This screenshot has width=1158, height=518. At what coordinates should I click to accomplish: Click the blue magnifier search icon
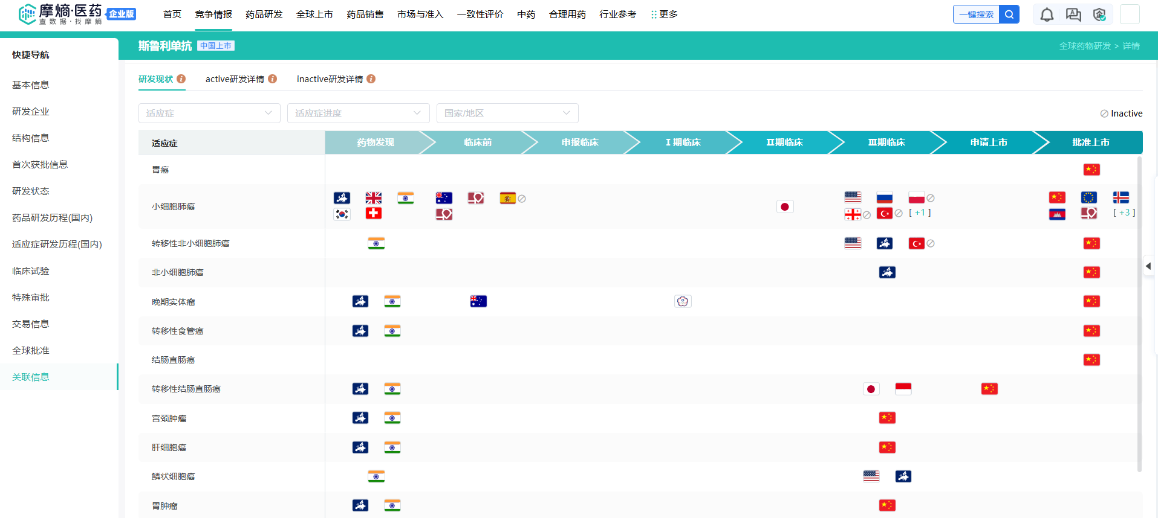pos(1009,14)
